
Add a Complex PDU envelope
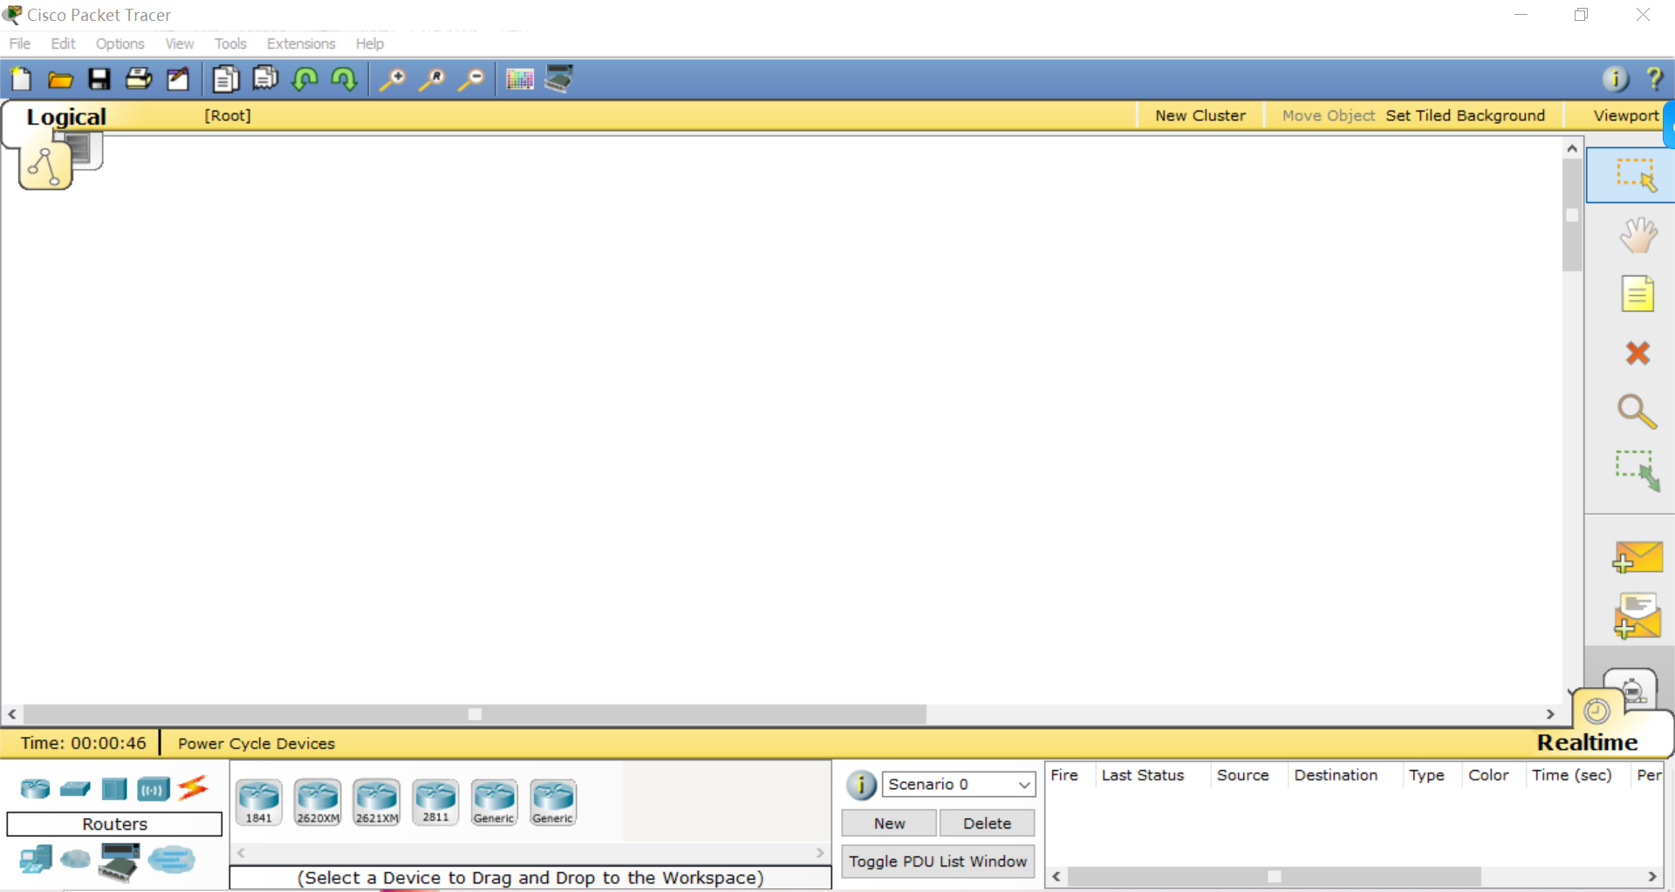(x=1637, y=616)
